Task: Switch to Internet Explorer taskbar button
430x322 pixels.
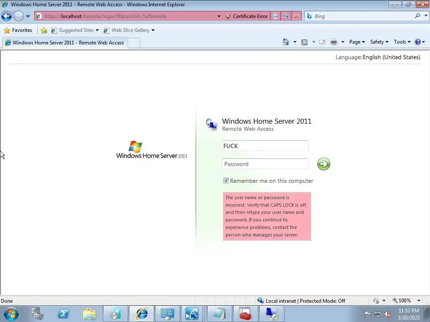Action: (142, 314)
